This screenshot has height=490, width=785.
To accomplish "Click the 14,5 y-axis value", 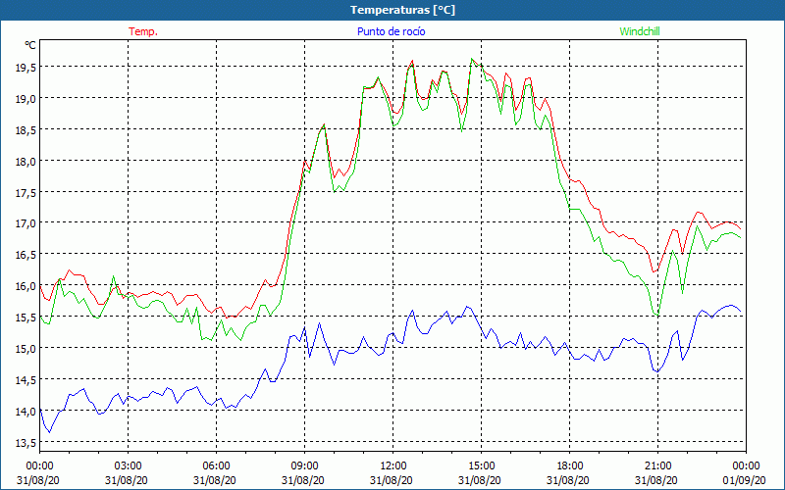I will (x=26, y=380).
